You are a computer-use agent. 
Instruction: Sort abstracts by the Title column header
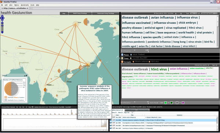[x=133, y=115]
